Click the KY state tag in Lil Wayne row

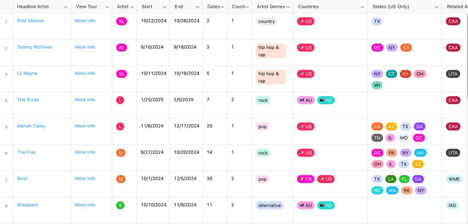tap(405, 74)
